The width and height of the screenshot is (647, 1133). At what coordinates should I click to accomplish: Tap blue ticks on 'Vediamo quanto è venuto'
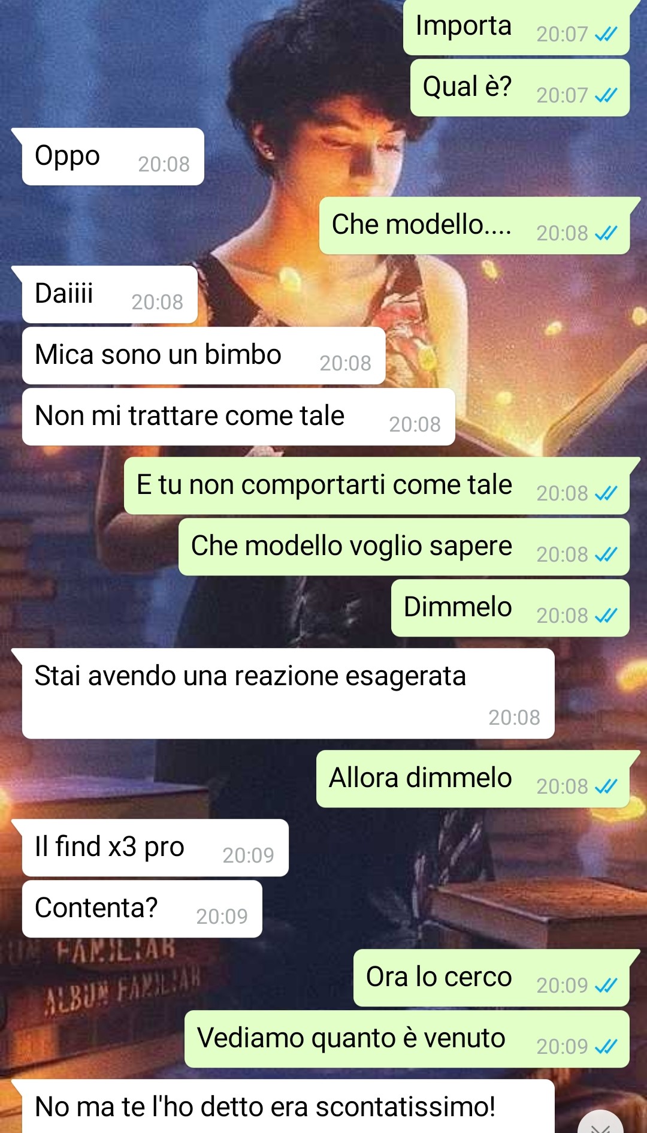click(606, 1047)
